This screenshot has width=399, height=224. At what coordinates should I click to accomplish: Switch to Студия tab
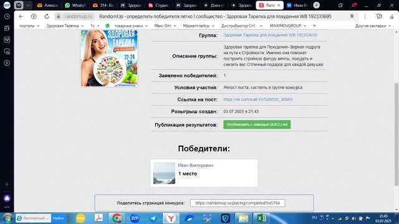(158, 5)
